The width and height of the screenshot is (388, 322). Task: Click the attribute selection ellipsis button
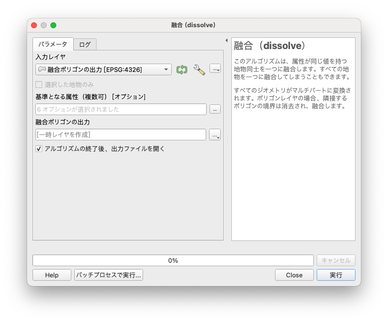214,109
